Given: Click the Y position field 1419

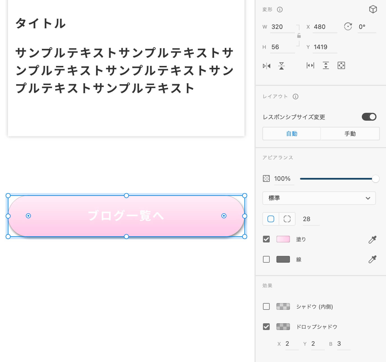Looking at the screenshot, I should [x=325, y=47].
